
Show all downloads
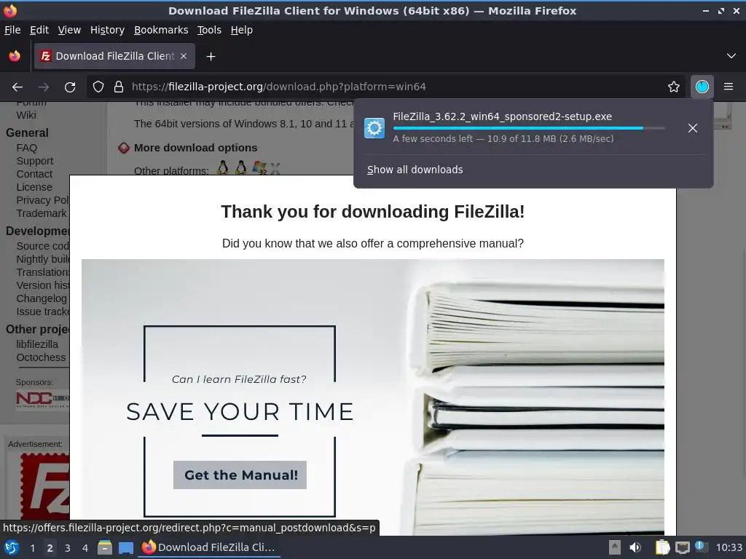point(415,170)
